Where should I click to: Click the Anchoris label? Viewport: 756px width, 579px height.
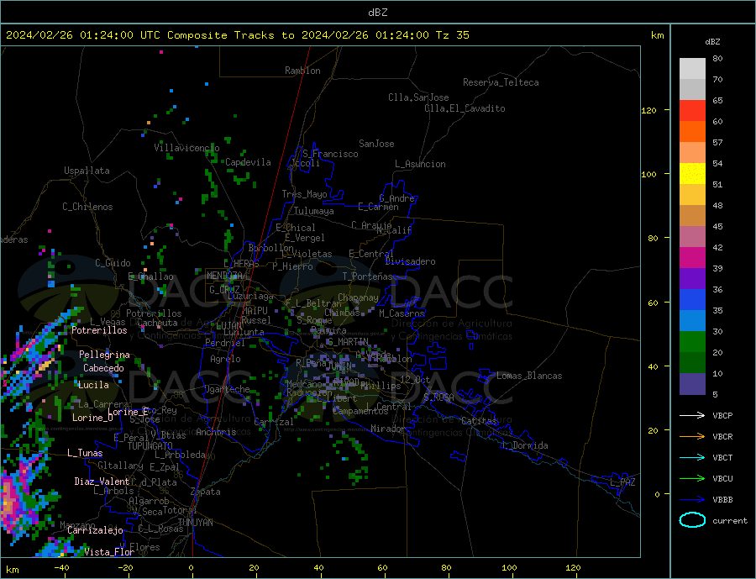click(216, 432)
